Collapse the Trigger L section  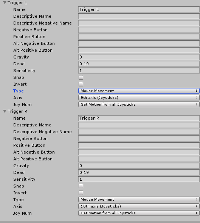(5, 3)
